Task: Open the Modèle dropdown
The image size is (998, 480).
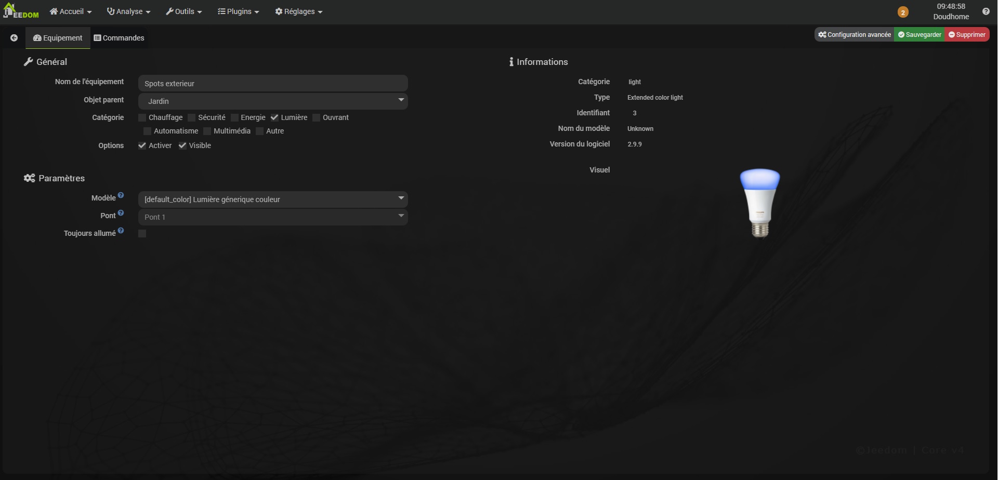Action: [x=273, y=199]
